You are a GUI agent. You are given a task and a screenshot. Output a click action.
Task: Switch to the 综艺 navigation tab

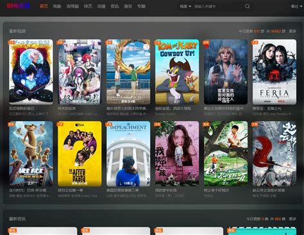click(x=88, y=6)
